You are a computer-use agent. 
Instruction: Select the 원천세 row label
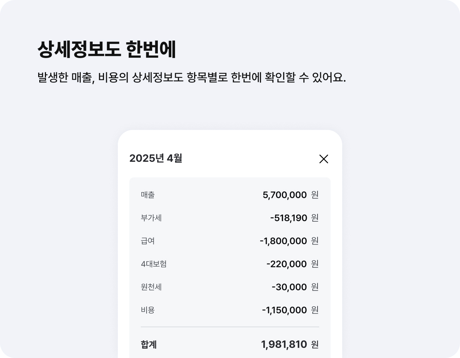pyautogui.click(x=151, y=287)
